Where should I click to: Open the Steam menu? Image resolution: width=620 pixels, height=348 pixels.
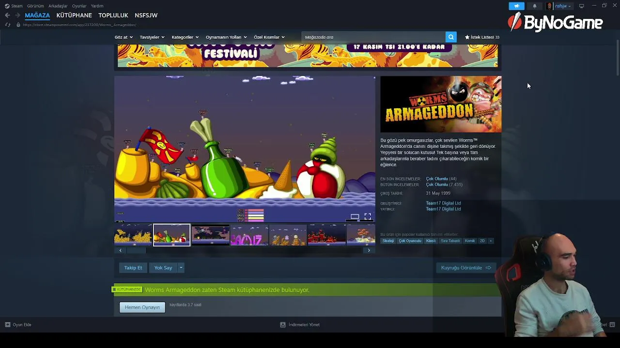[17, 6]
